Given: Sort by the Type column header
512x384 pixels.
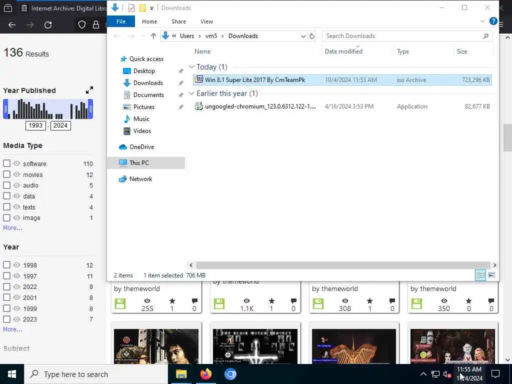Looking at the screenshot, I should 403,51.
